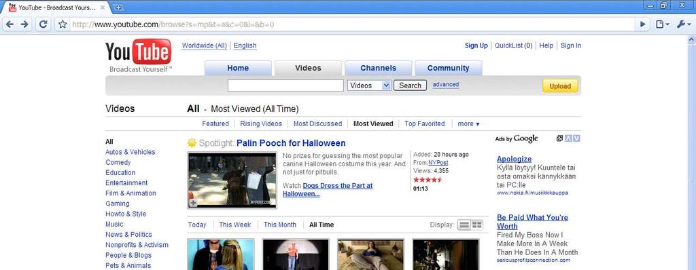The width and height of the screenshot is (696, 270).
Task: Select Howto & Style category
Action: point(126,214)
